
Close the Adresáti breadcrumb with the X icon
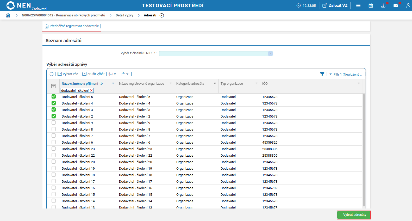tap(162, 15)
